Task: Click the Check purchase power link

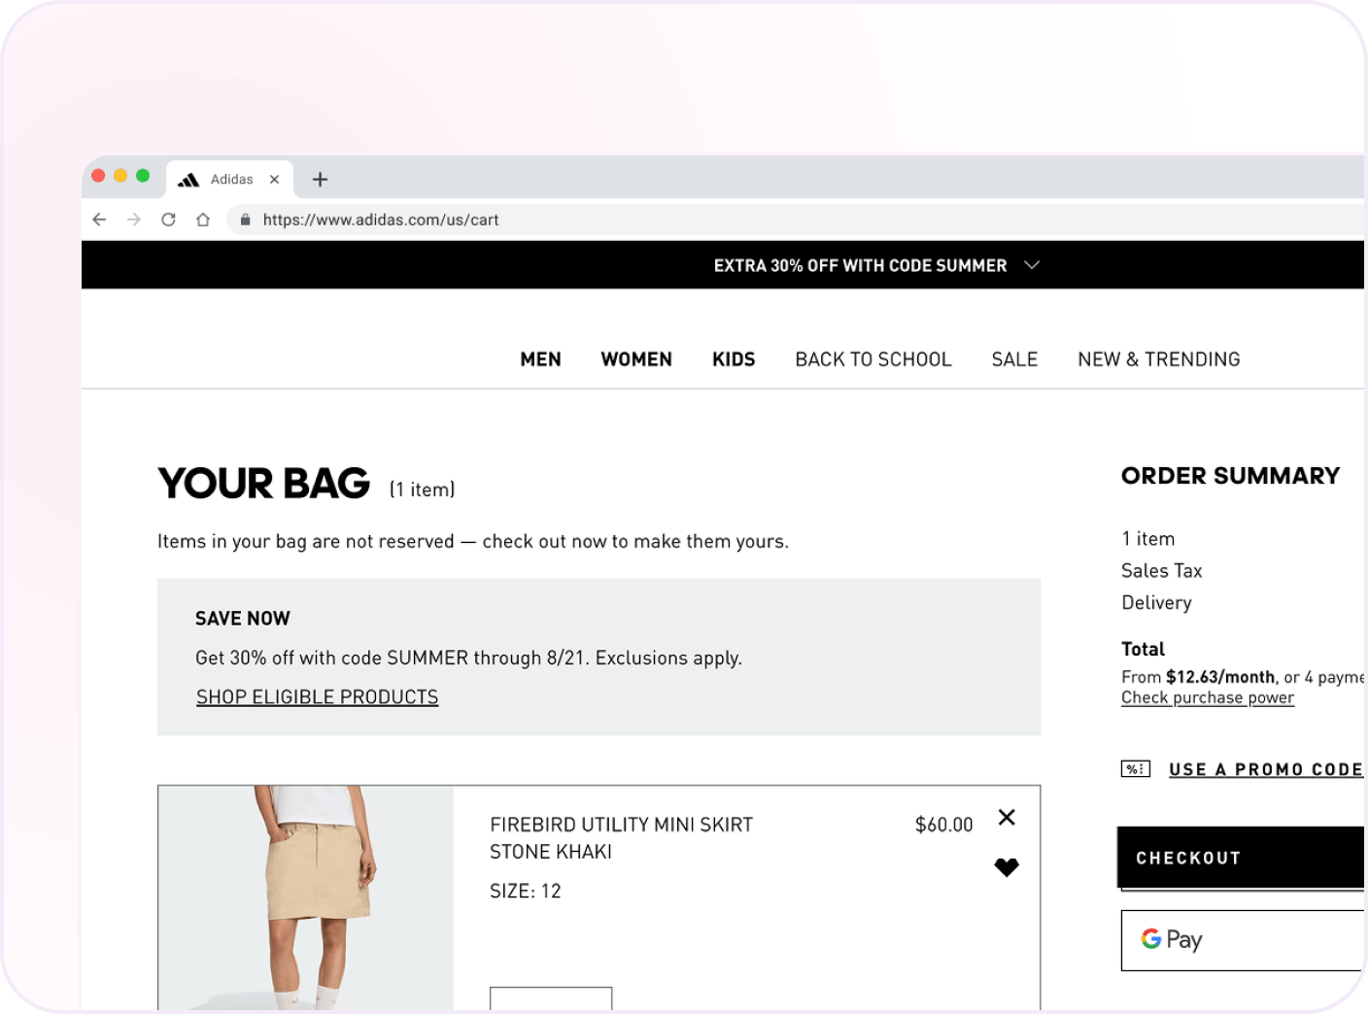Action: click(1207, 697)
